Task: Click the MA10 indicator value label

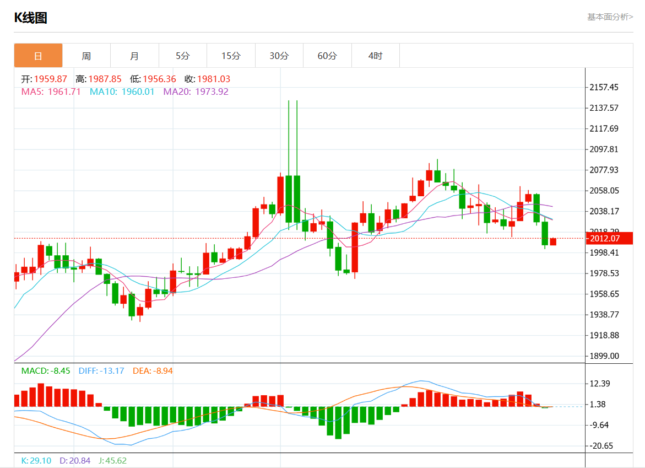Action: [122, 92]
